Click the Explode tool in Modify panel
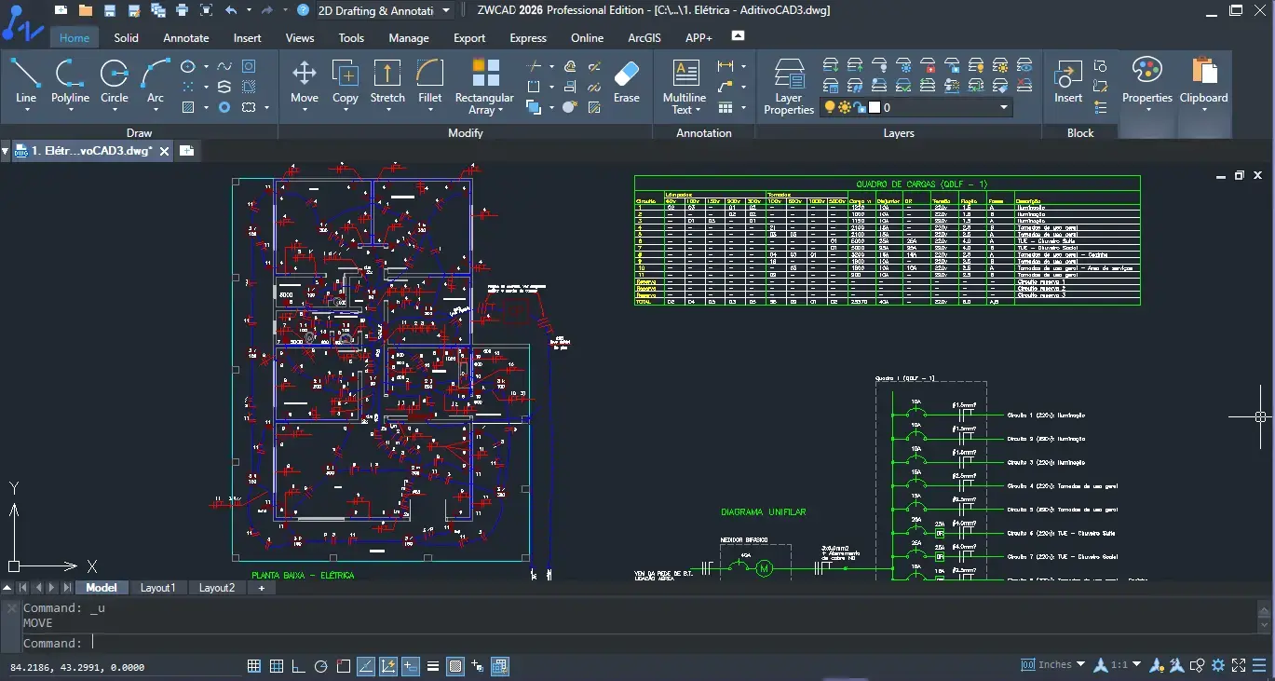Viewport: 1275px width, 681px height. tap(570, 107)
